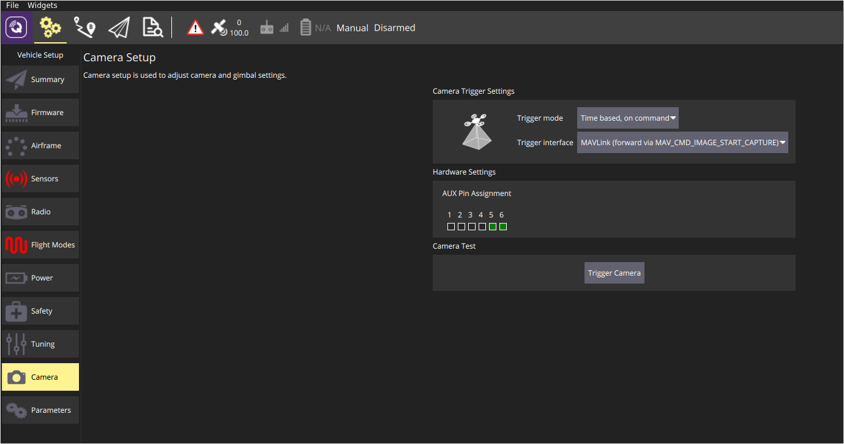This screenshot has height=444, width=844.
Task: Open the Widgets menu
Action: click(42, 5)
